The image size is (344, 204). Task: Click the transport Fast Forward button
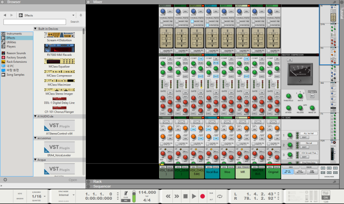pyautogui.click(x=177, y=196)
